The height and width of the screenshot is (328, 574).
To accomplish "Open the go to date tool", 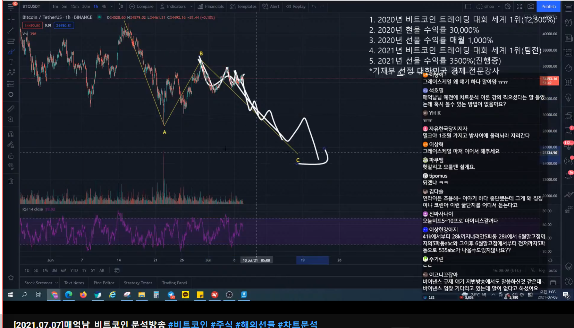I will 117,271.
